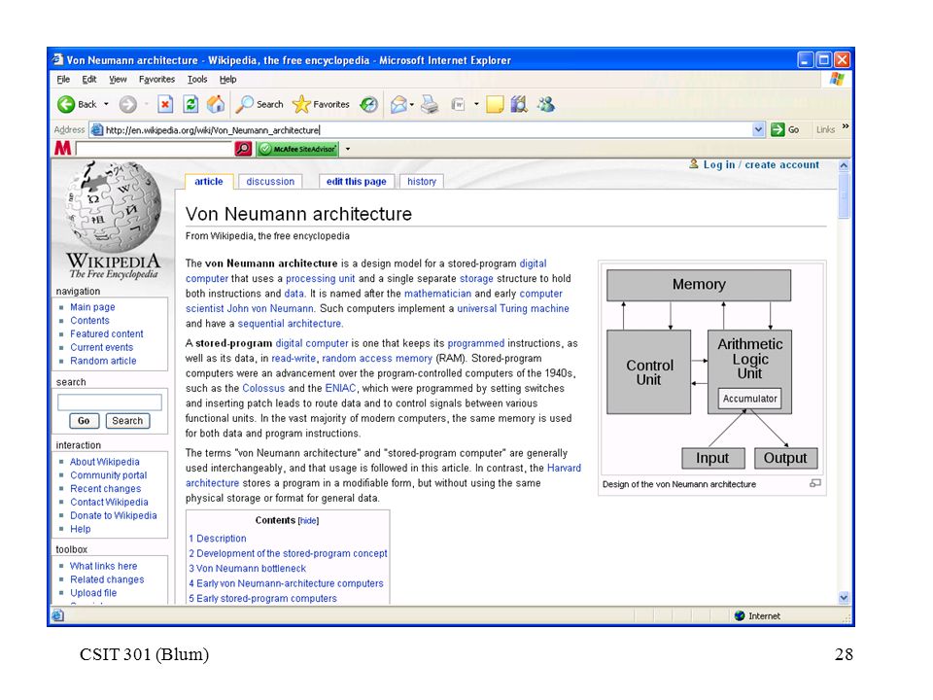
Task: Click the page icon in the address bar
Action: tap(96, 129)
